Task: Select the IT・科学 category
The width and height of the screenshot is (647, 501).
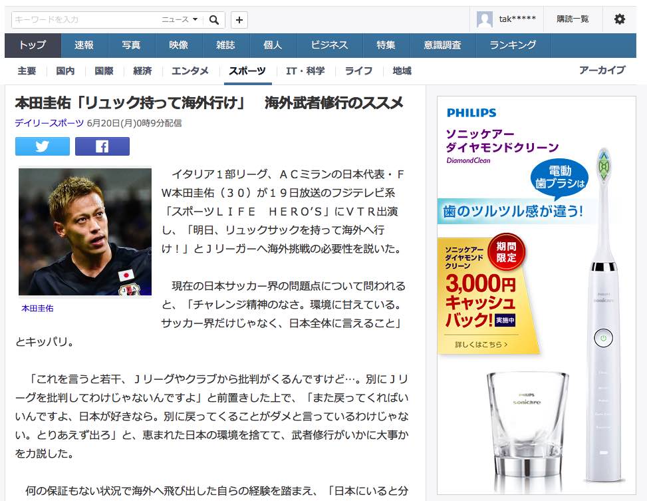Action: (x=305, y=71)
